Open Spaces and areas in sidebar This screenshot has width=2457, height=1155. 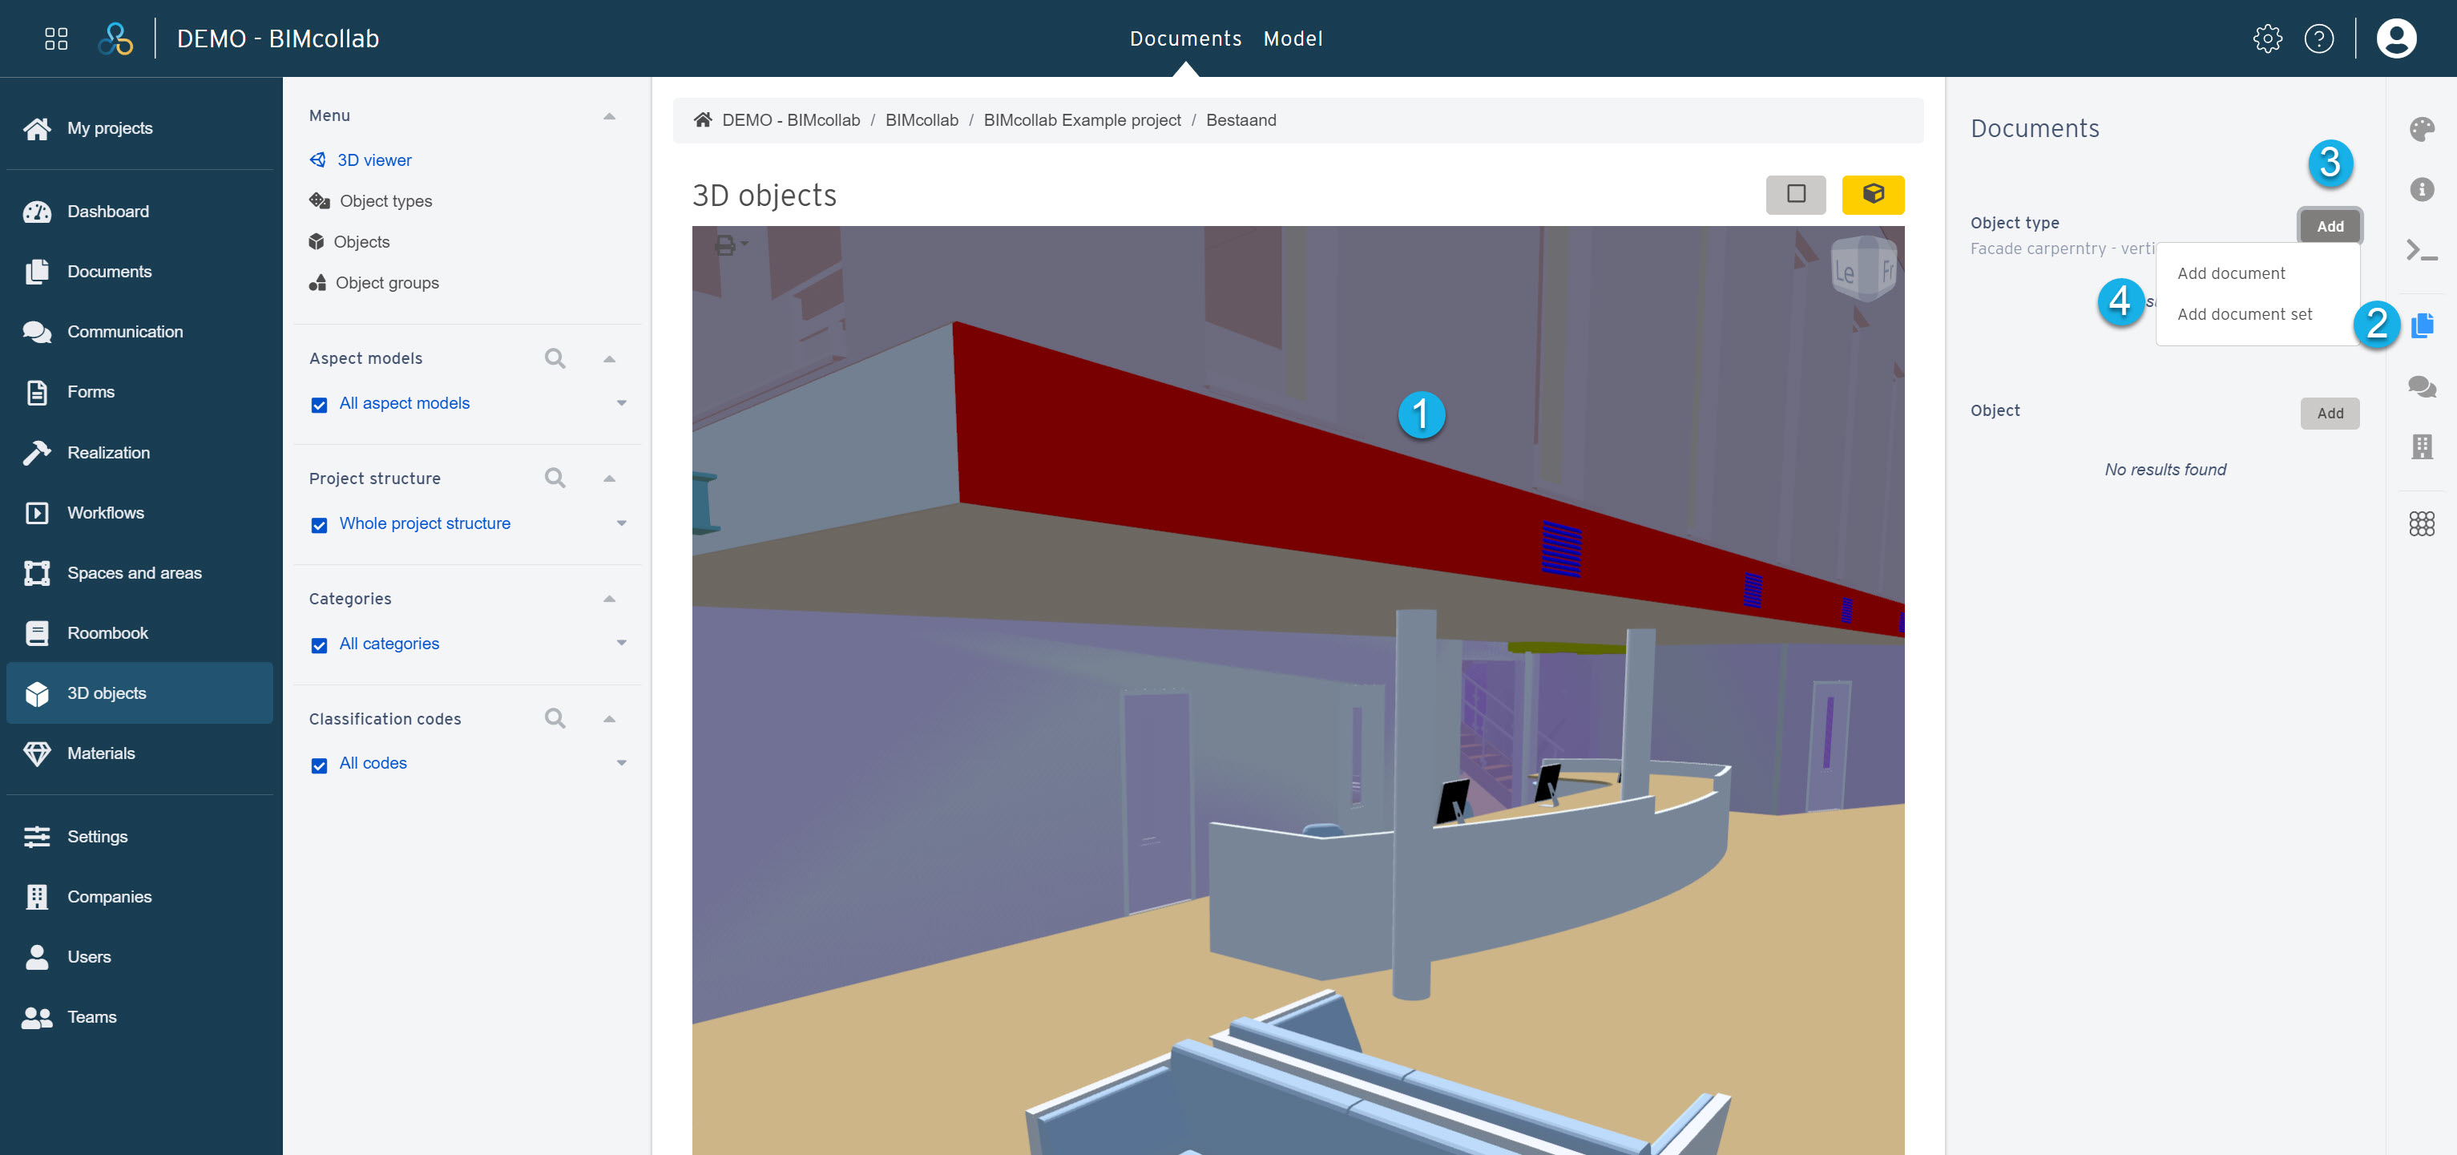pos(140,573)
